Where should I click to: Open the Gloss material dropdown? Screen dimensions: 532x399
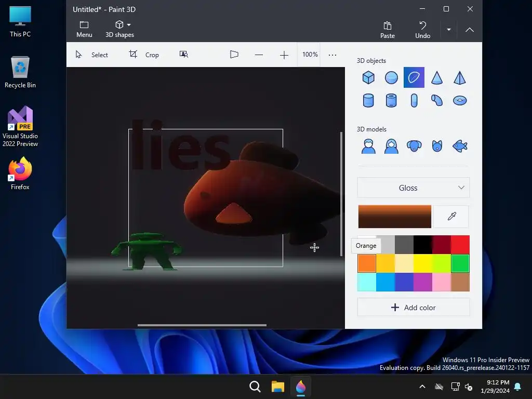click(x=414, y=188)
